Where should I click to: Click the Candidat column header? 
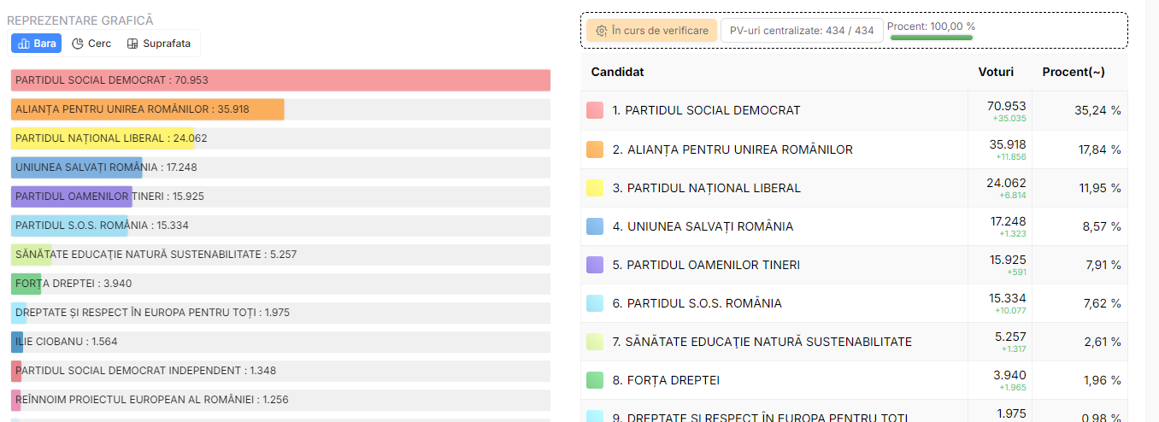tap(617, 73)
